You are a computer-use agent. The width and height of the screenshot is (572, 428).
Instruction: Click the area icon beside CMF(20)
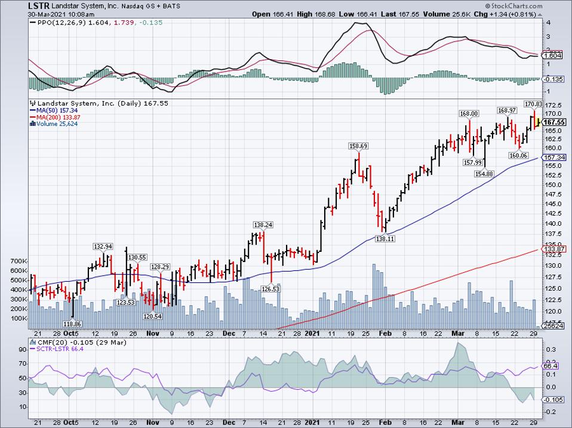click(x=33, y=343)
